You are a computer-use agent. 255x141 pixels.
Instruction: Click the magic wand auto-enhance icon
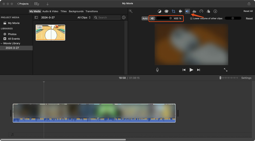pyautogui.click(x=131, y=11)
